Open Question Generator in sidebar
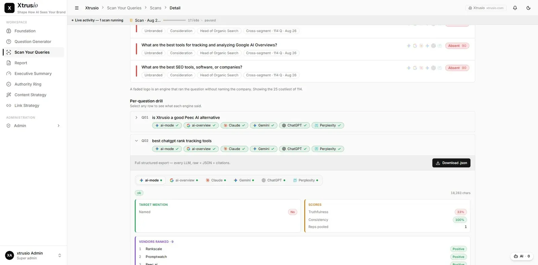 click(x=33, y=42)
